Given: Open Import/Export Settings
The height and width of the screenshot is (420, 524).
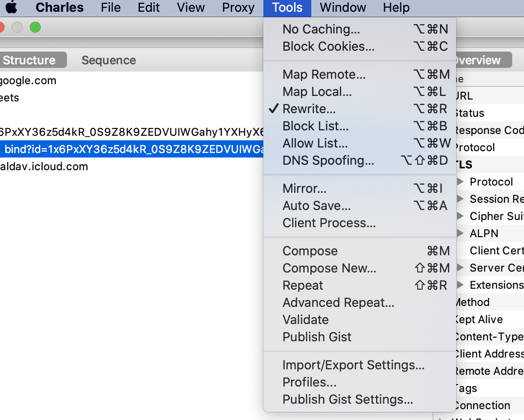Looking at the screenshot, I should pos(353,365).
